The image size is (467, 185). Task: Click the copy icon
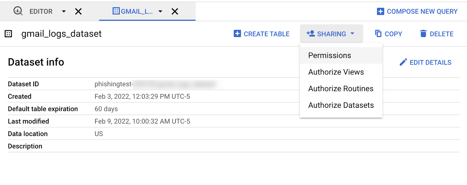coord(378,34)
